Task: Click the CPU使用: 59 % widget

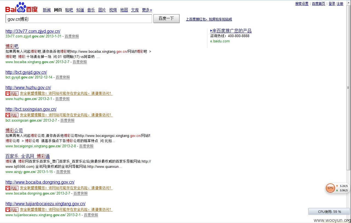Action: tap(329, 212)
